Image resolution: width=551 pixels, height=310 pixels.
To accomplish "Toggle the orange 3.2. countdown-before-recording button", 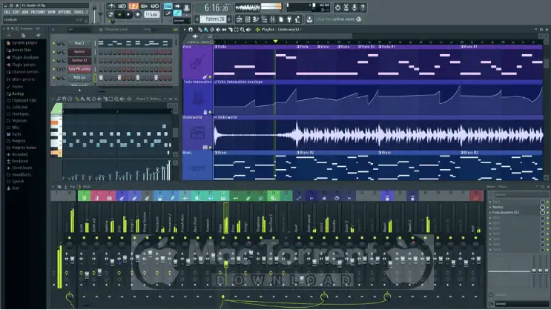I will tap(133, 6).
